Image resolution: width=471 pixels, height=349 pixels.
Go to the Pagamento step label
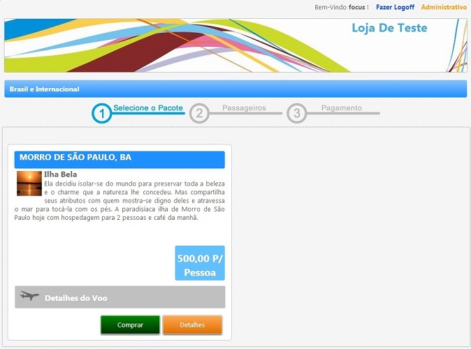coord(342,108)
